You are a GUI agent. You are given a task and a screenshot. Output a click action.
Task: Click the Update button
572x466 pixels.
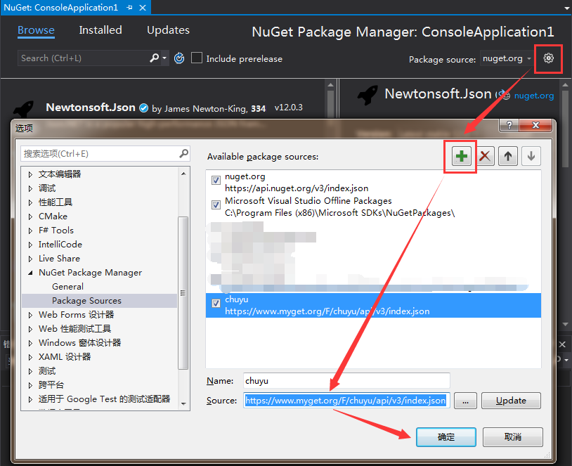click(511, 401)
